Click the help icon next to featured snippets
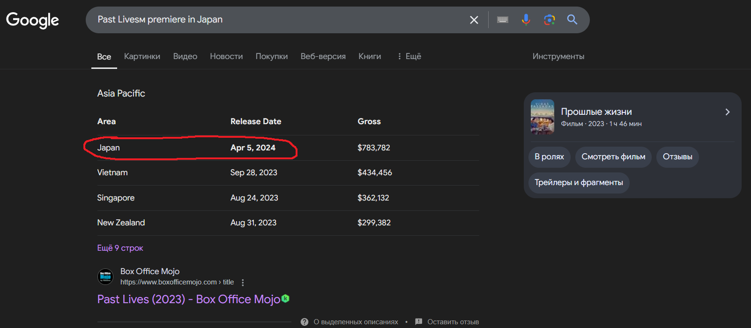751x328 pixels. tap(305, 322)
